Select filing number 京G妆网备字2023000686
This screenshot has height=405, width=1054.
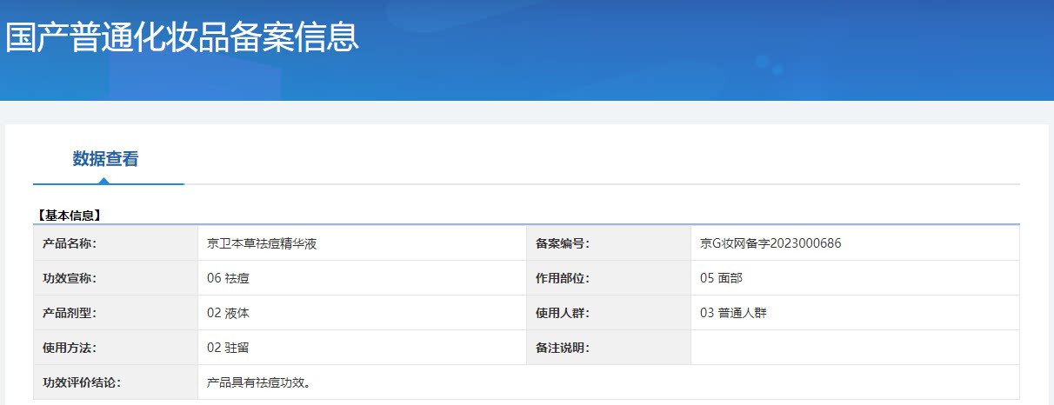[x=770, y=243]
